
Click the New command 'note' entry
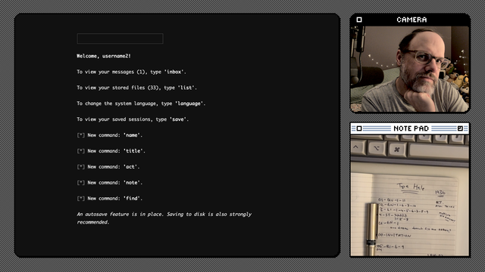(x=110, y=183)
